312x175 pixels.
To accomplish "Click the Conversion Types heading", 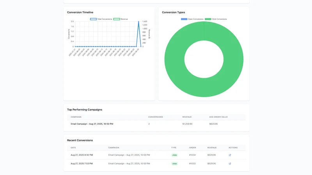I will pyautogui.click(x=173, y=12).
